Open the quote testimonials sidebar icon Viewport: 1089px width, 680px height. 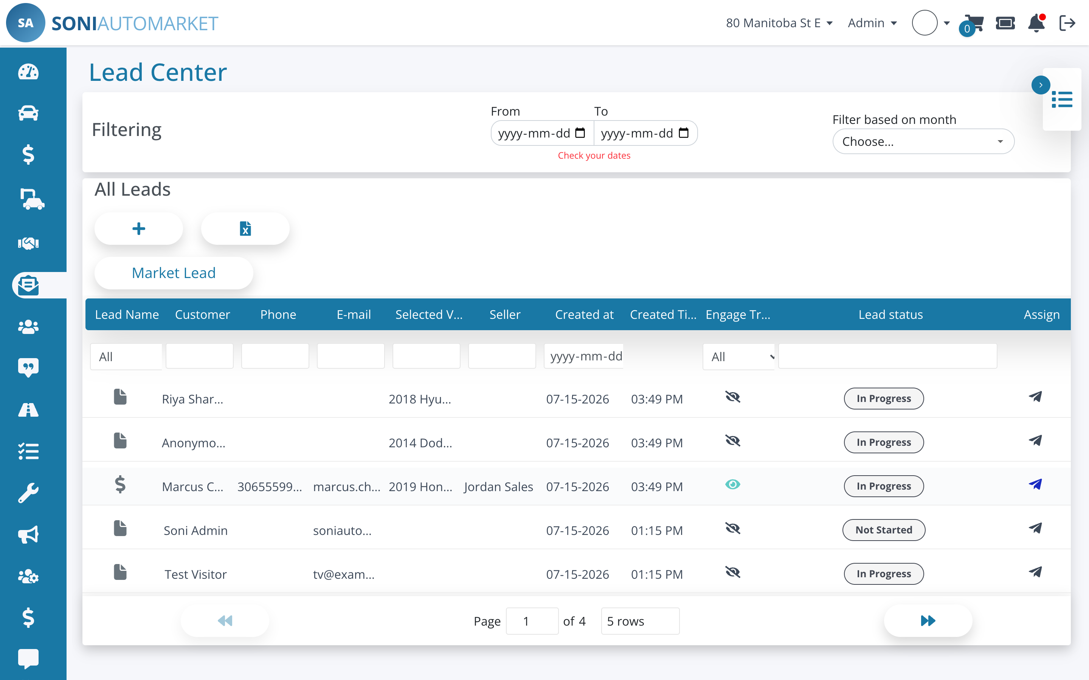[28, 368]
